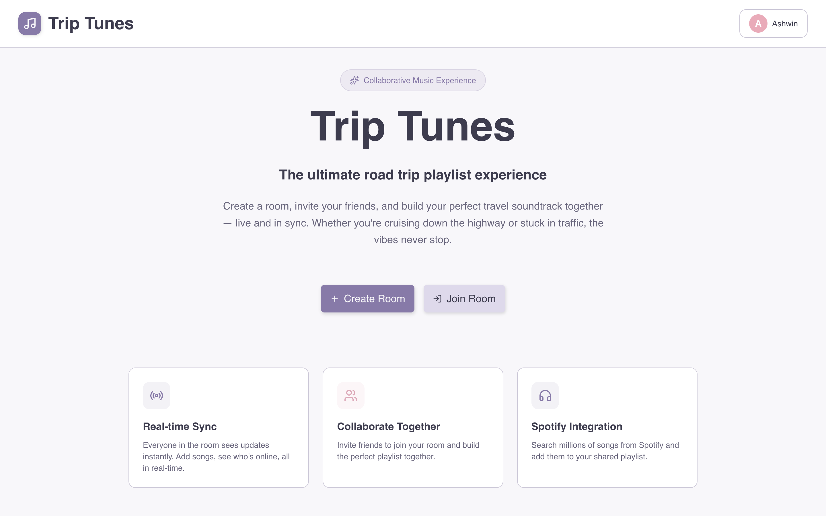Click the Spotify Integration headphones icon
Image resolution: width=826 pixels, height=516 pixels.
545,396
